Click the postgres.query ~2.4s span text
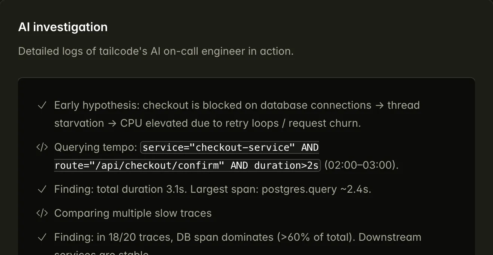 (316, 189)
